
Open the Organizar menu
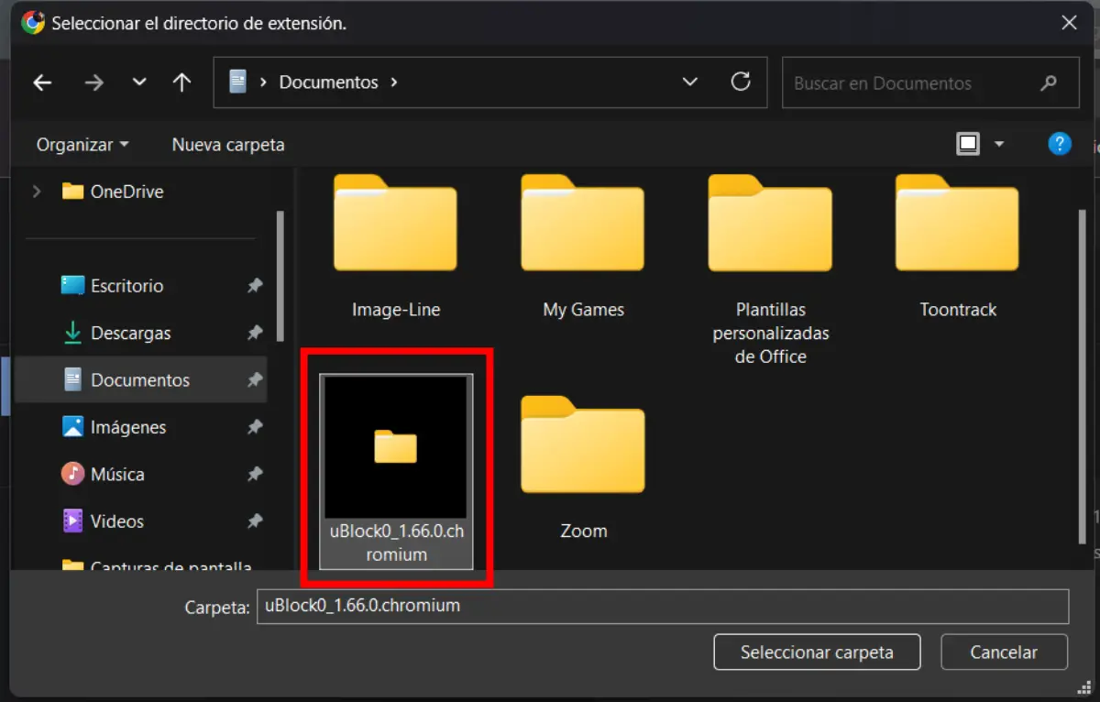pyautogui.click(x=82, y=145)
